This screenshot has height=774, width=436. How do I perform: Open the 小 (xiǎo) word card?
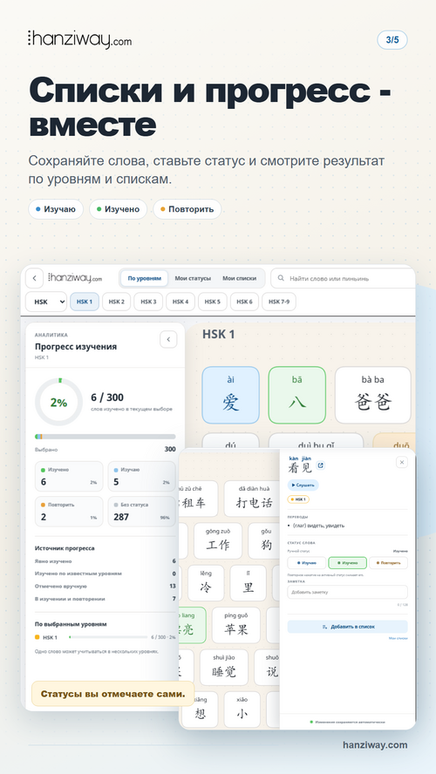(242, 709)
